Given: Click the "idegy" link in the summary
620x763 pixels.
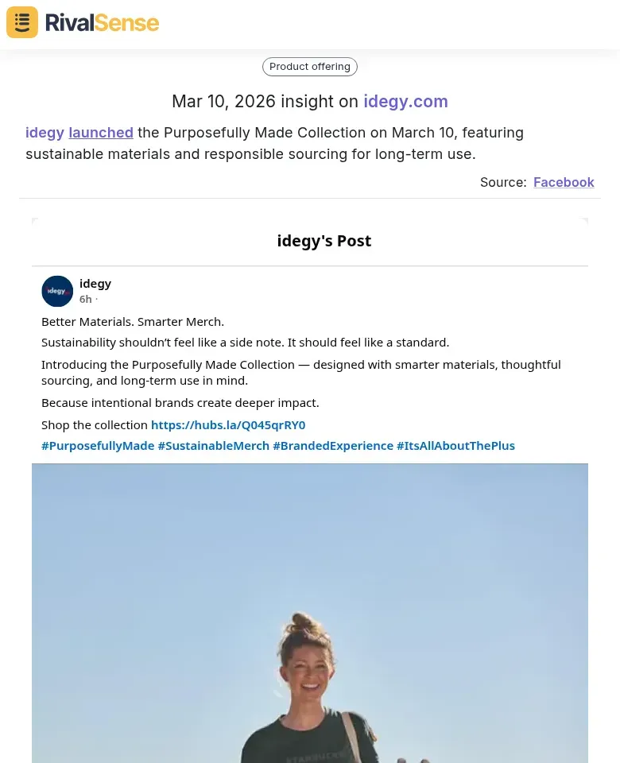Looking at the screenshot, I should (x=45, y=132).
